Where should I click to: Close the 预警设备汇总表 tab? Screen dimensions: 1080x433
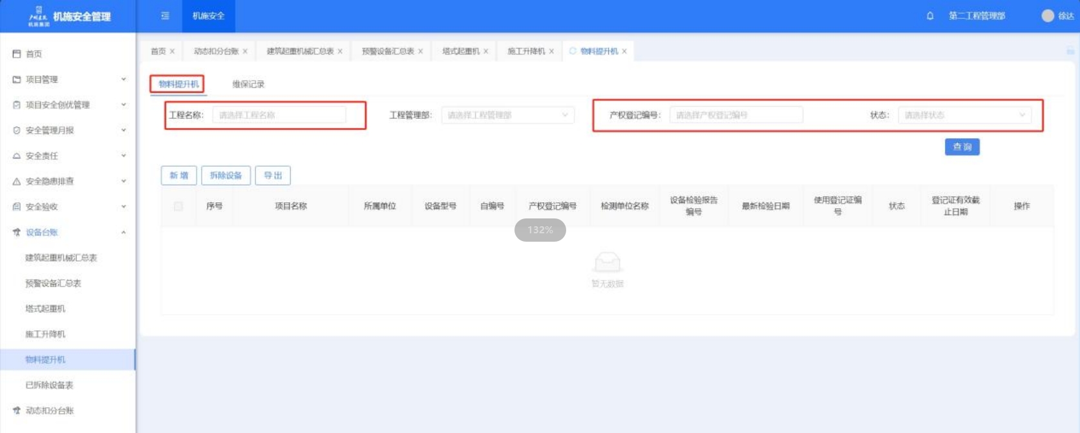[x=421, y=51]
